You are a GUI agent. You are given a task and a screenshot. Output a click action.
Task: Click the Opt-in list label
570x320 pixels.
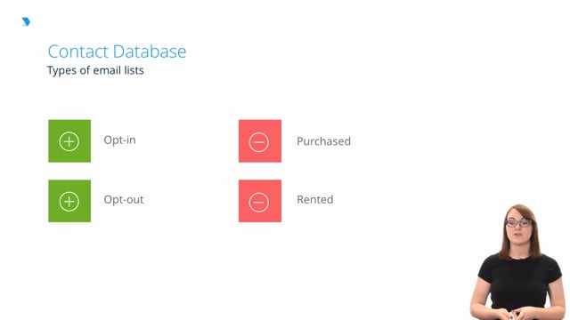click(x=119, y=140)
